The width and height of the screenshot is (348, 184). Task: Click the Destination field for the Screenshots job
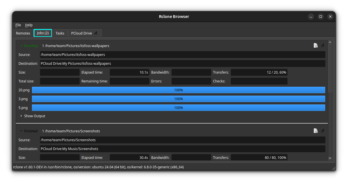(x=182, y=149)
